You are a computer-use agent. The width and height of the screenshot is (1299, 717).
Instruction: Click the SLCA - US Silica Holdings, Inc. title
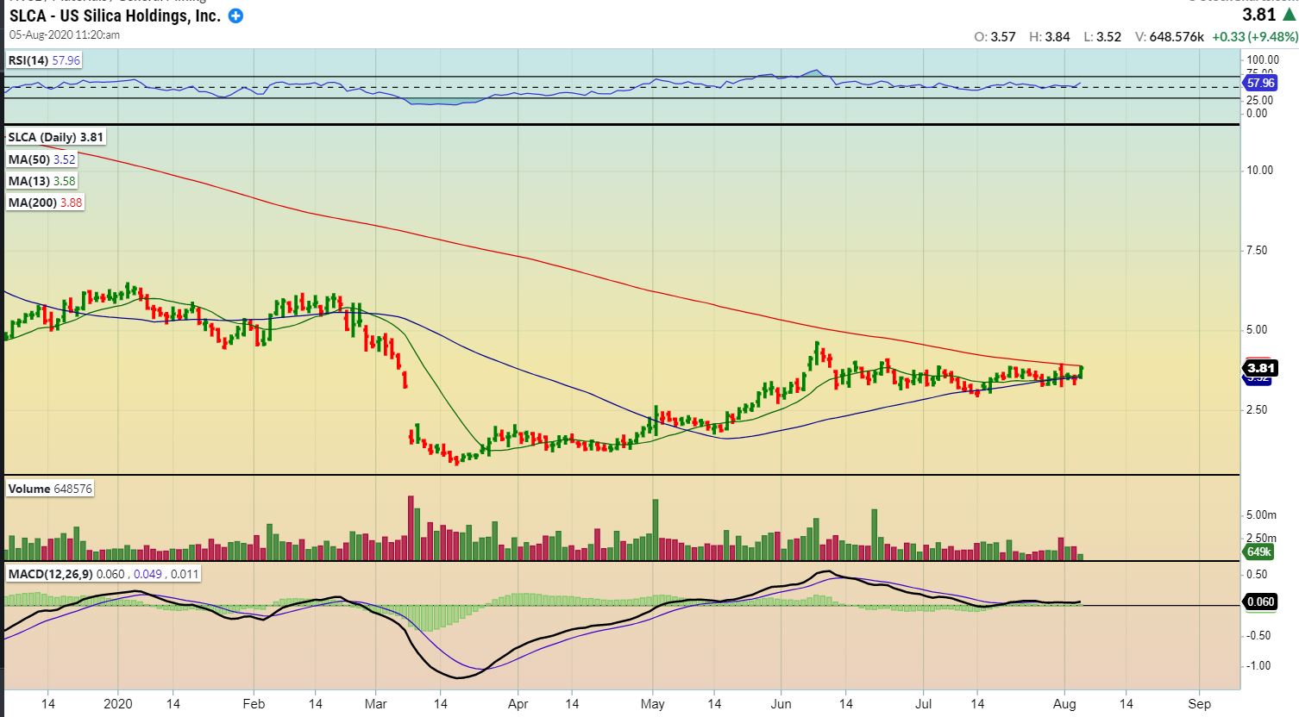(115, 16)
